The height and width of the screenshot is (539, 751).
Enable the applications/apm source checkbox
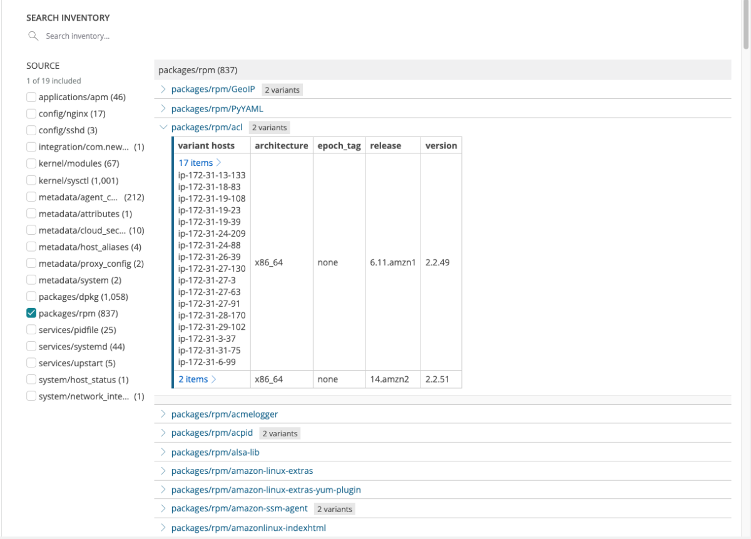click(x=31, y=97)
